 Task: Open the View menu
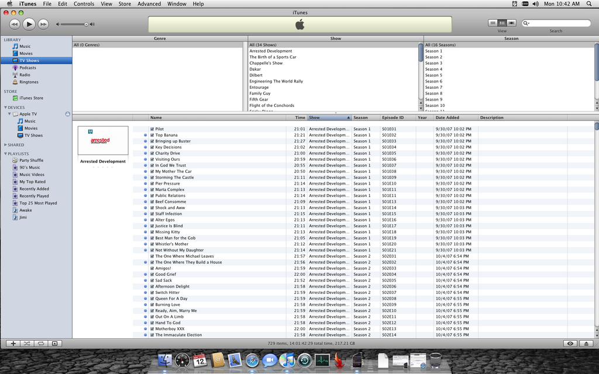[x=106, y=4]
